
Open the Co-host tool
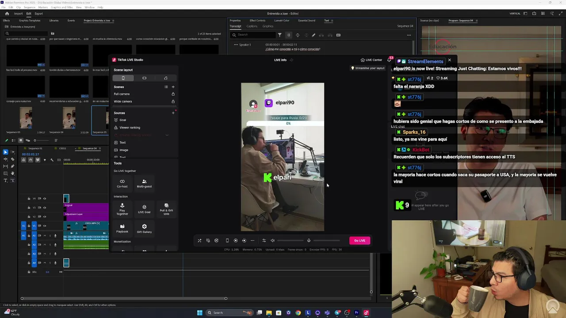click(122, 183)
